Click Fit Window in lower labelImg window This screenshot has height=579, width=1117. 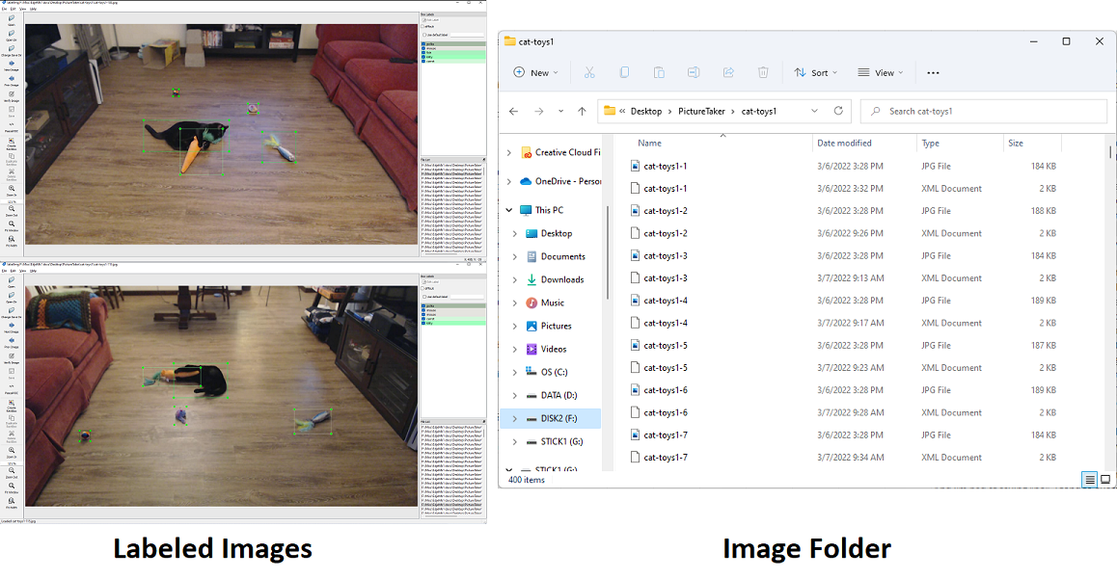(x=12, y=487)
